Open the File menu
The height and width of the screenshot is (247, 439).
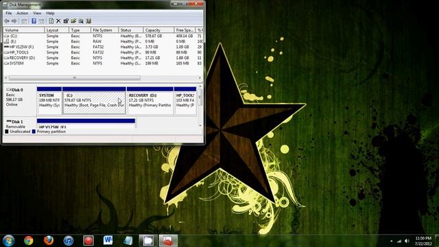click(x=9, y=13)
